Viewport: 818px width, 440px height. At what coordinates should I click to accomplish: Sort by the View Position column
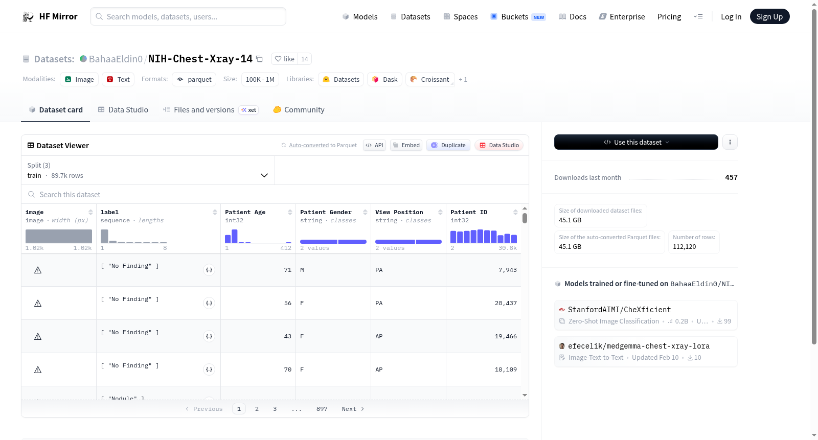(440, 212)
